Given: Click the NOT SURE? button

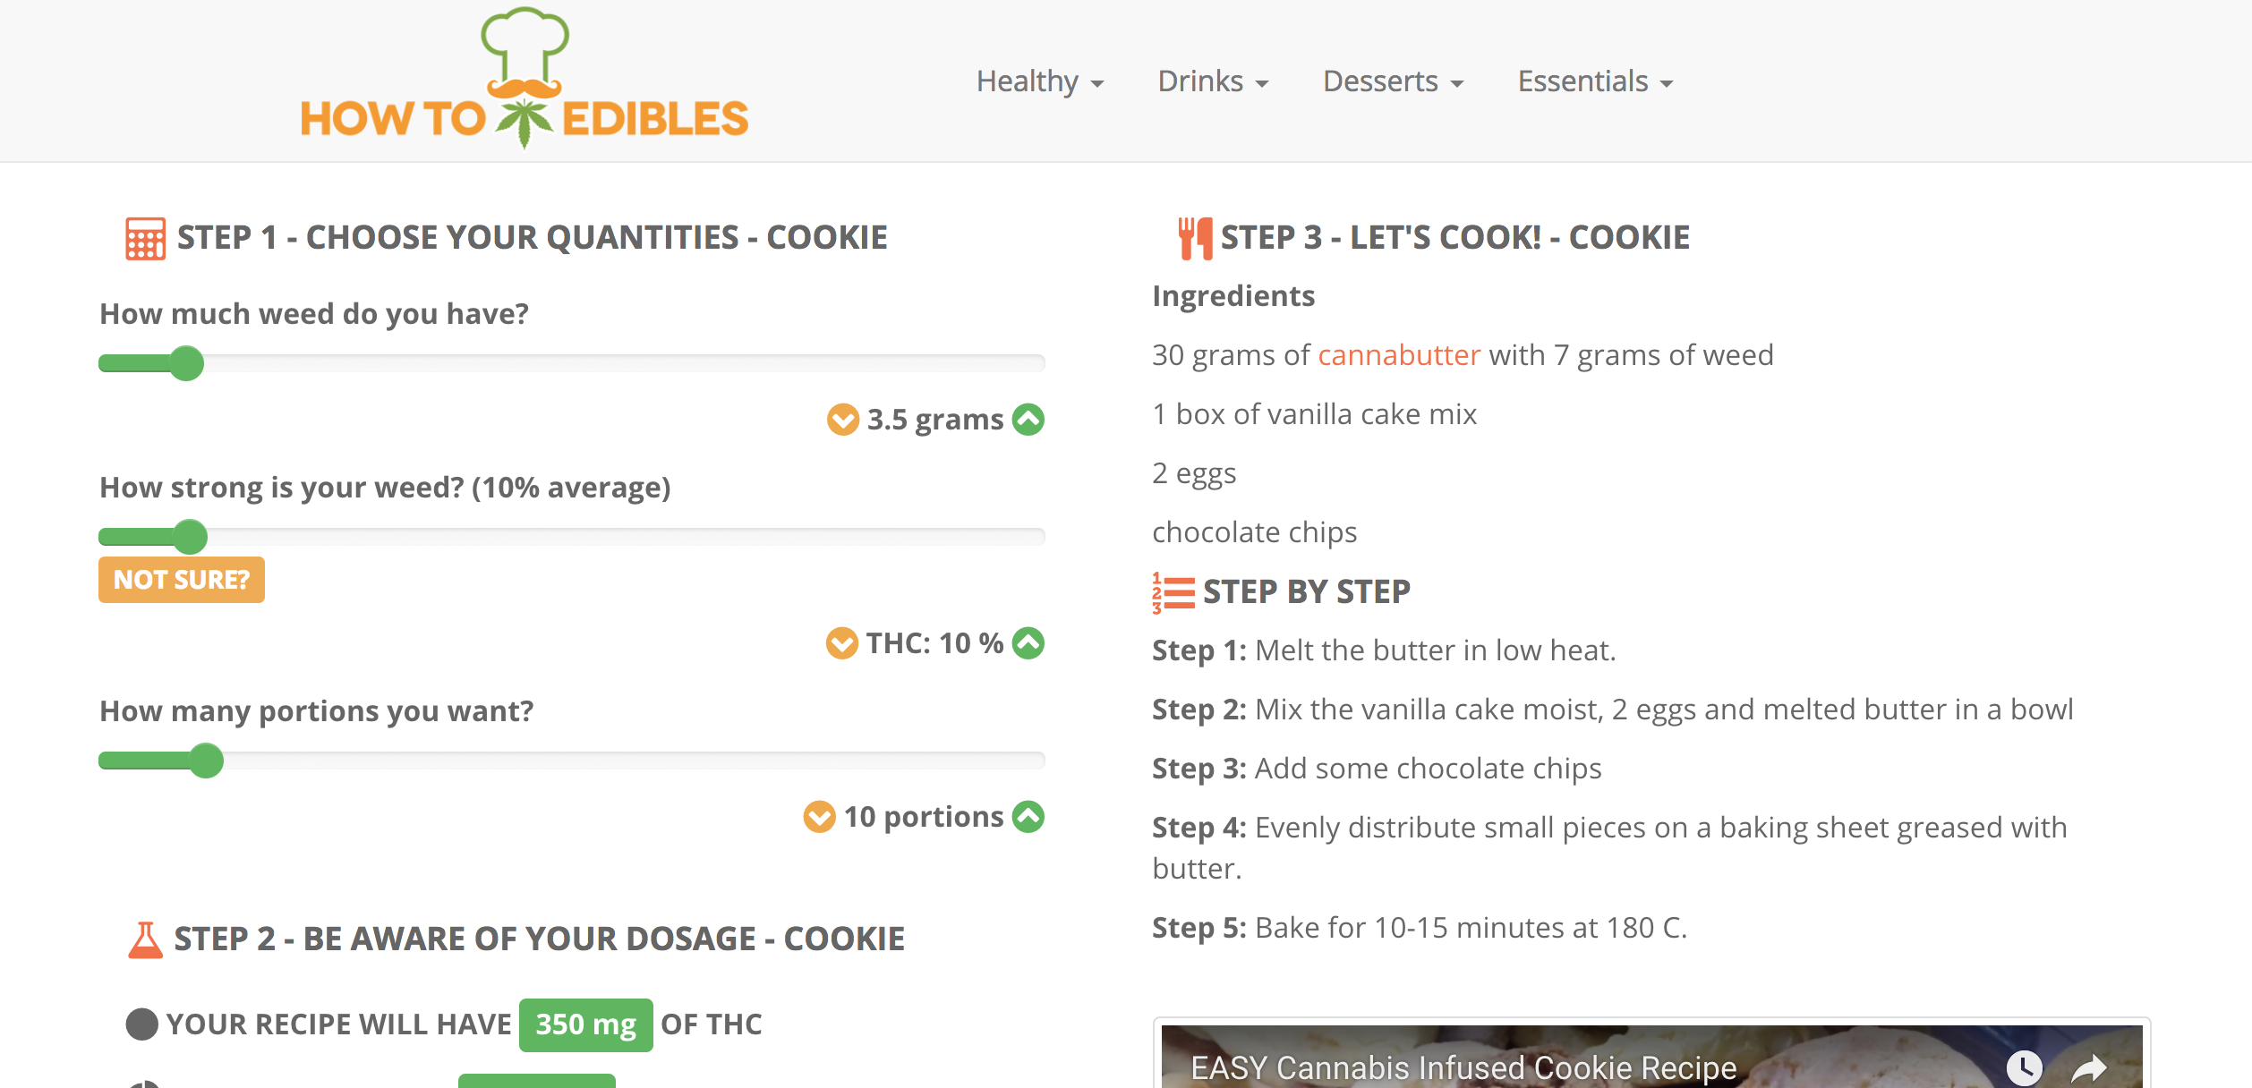Looking at the screenshot, I should 181,580.
